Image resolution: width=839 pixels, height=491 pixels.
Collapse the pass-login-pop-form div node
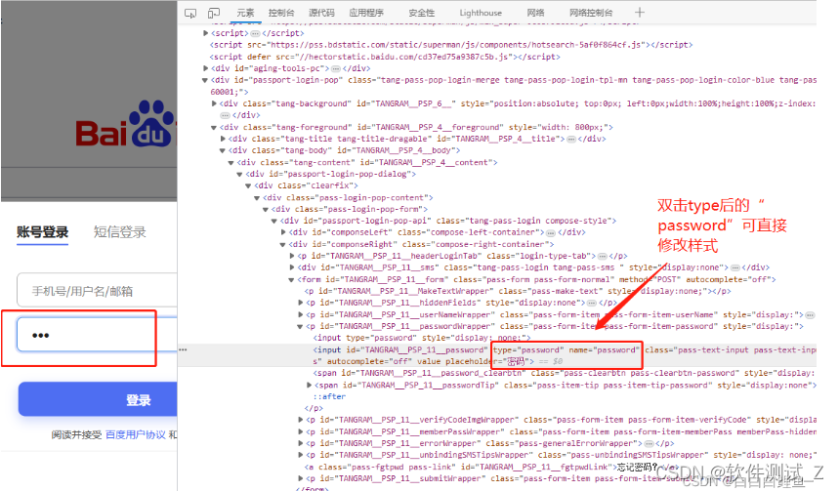265,210
